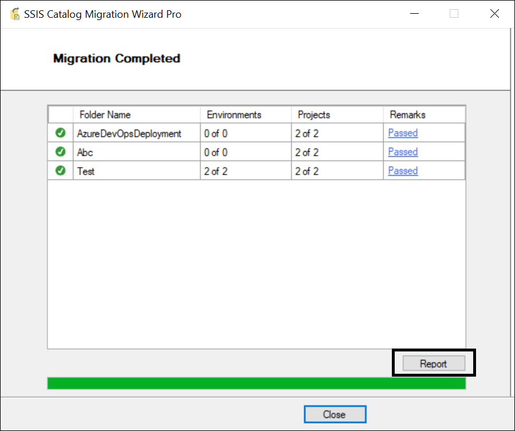Click Environments value 2 of 2 for Test
The width and height of the screenshot is (515, 431).
(246, 171)
